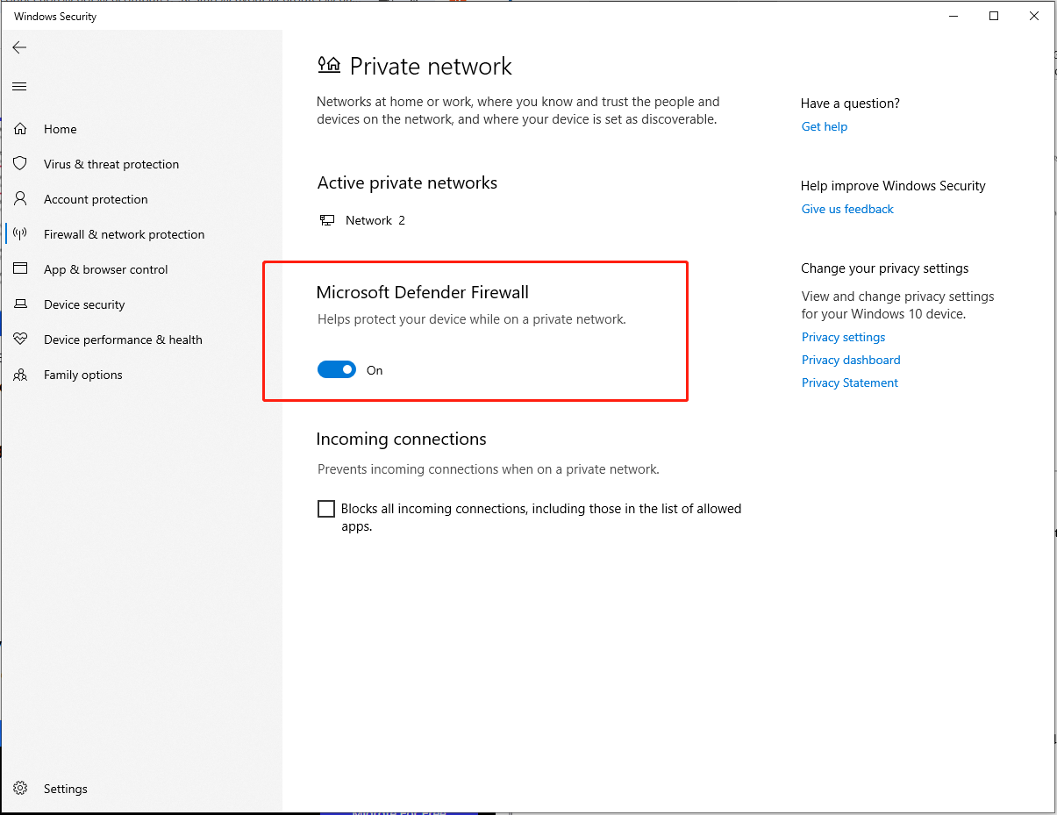Click the Family options people icon

click(20, 375)
